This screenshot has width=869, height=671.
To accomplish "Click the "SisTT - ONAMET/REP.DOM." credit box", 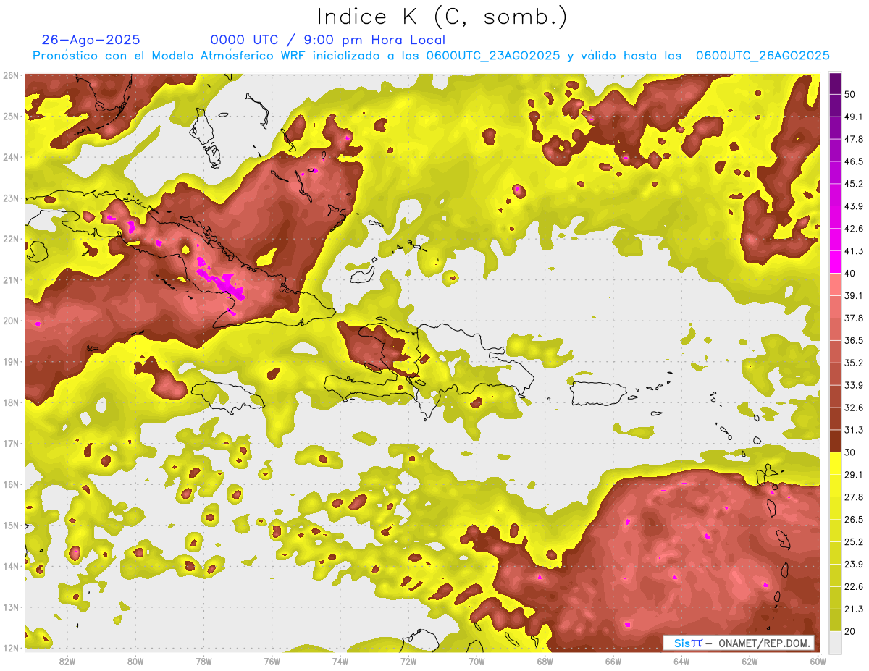I will 739,643.
